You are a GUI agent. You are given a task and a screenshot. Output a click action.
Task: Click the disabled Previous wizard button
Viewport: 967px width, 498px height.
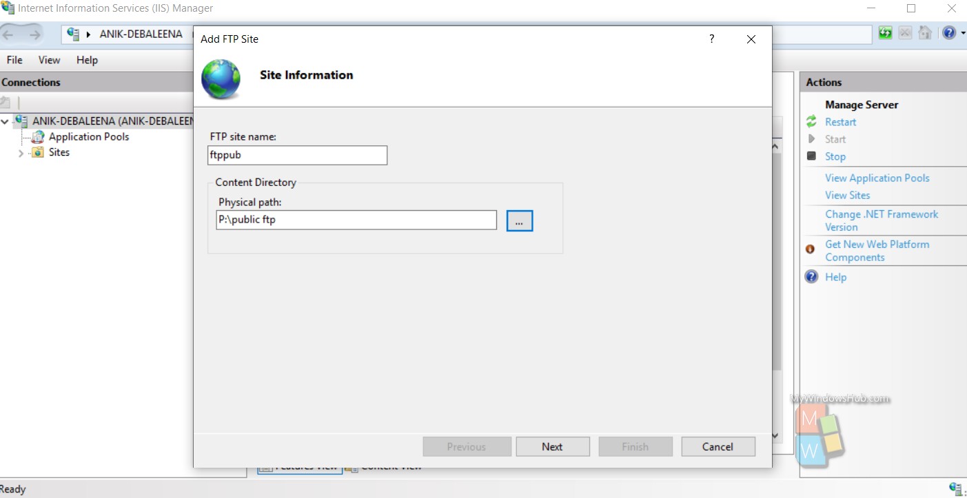(467, 446)
